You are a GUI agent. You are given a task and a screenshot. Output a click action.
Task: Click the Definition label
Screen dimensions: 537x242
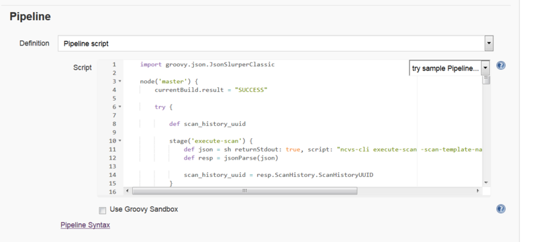point(34,44)
